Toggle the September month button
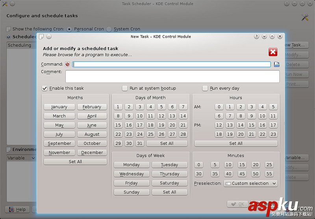This screenshot has height=219, width=315. pos(59,144)
